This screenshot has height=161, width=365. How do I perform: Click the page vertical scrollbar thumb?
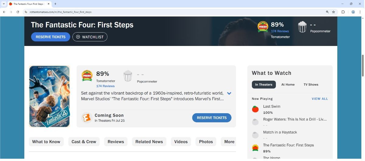point(363,66)
